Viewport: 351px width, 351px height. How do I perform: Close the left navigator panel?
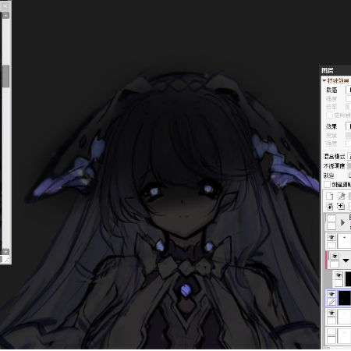click(x=5, y=5)
